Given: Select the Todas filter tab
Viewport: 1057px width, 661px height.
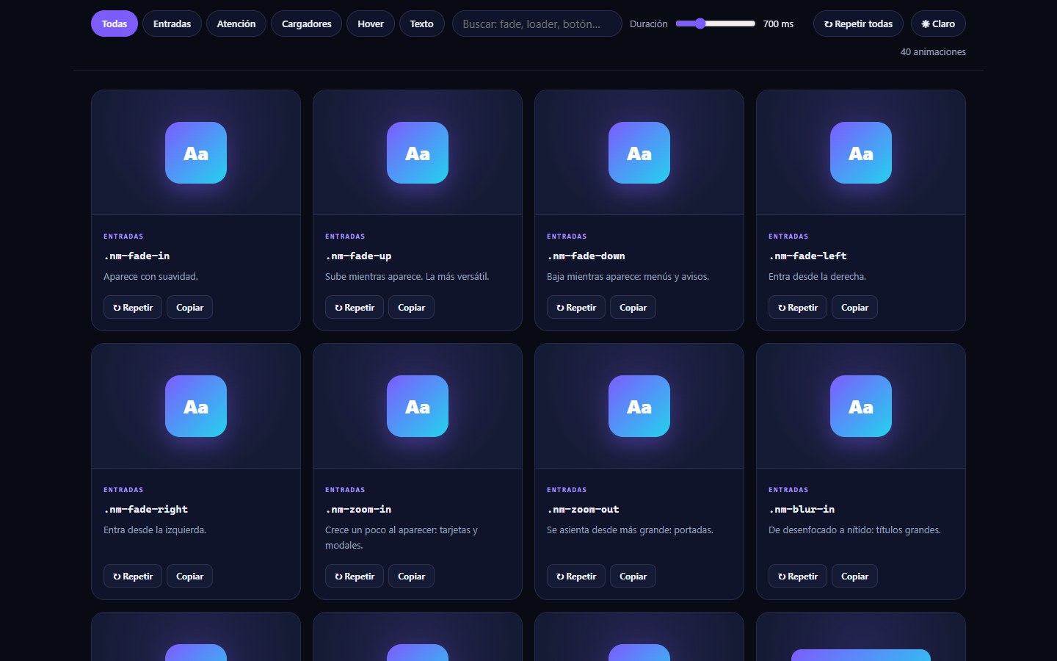Looking at the screenshot, I should point(114,24).
